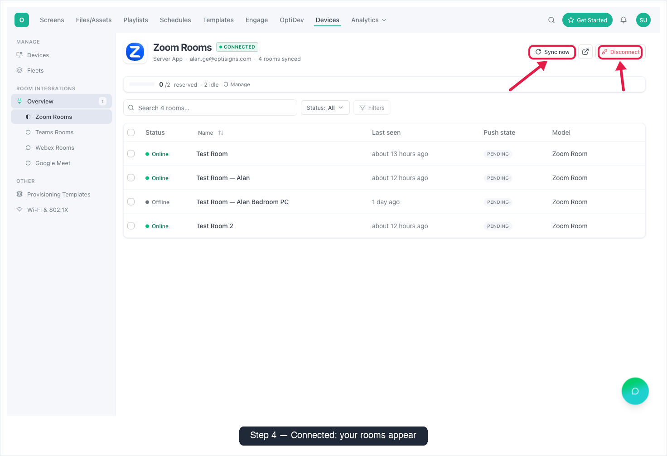Click the shield icon beside Manage
The image size is (667, 456).
[x=226, y=84]
